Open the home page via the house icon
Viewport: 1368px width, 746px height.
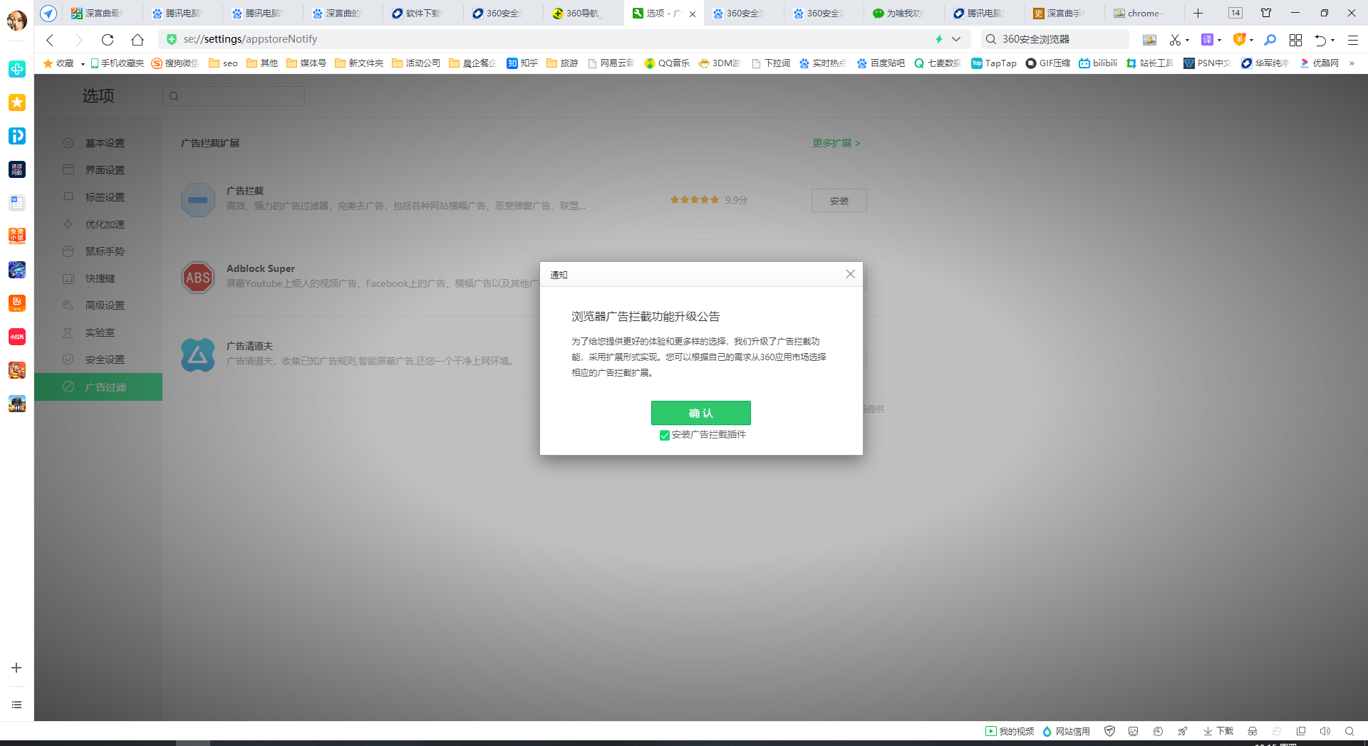138,40
